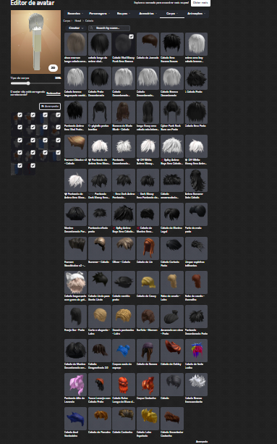Uncheck the first equipped item in the last row
This screenshot has width=277, height=444.
point(20,165)
